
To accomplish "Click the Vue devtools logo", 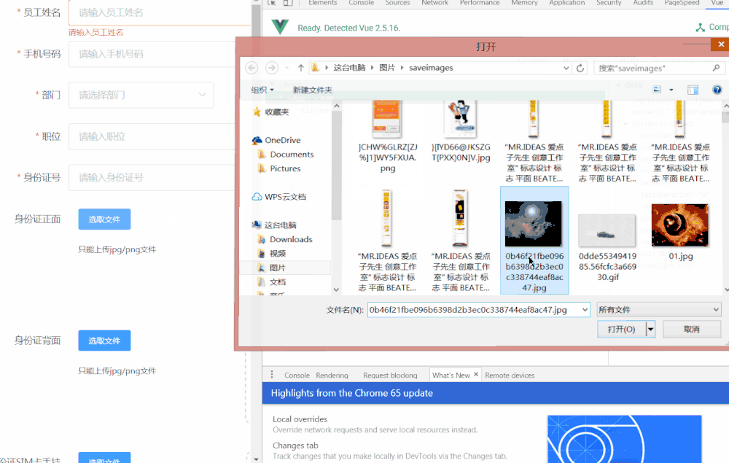I will pos(280,28).
